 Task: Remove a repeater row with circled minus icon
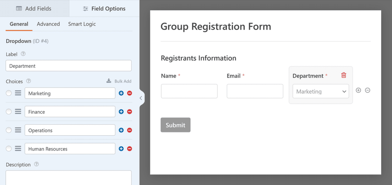[x=367, y=90]
